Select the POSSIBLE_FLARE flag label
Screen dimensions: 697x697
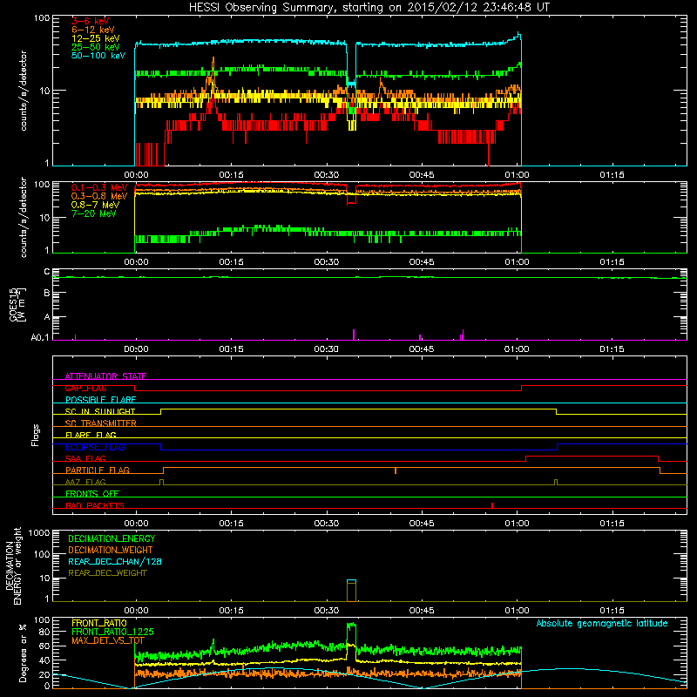(100, 400)
